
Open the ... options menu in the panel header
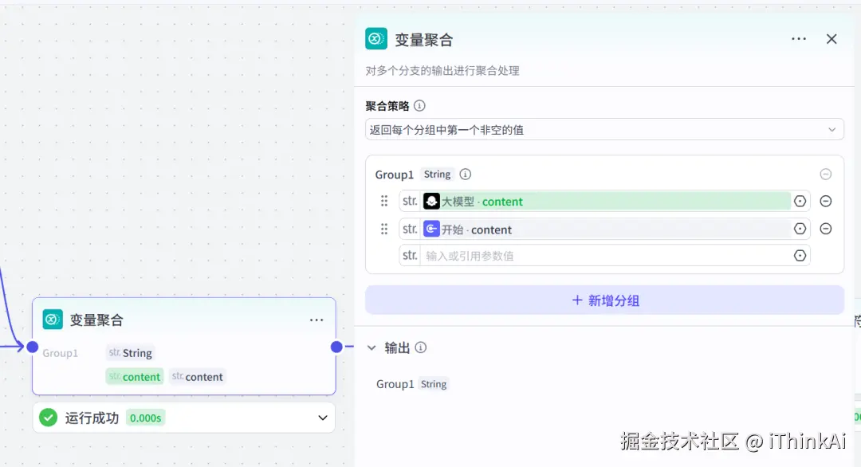799,38
